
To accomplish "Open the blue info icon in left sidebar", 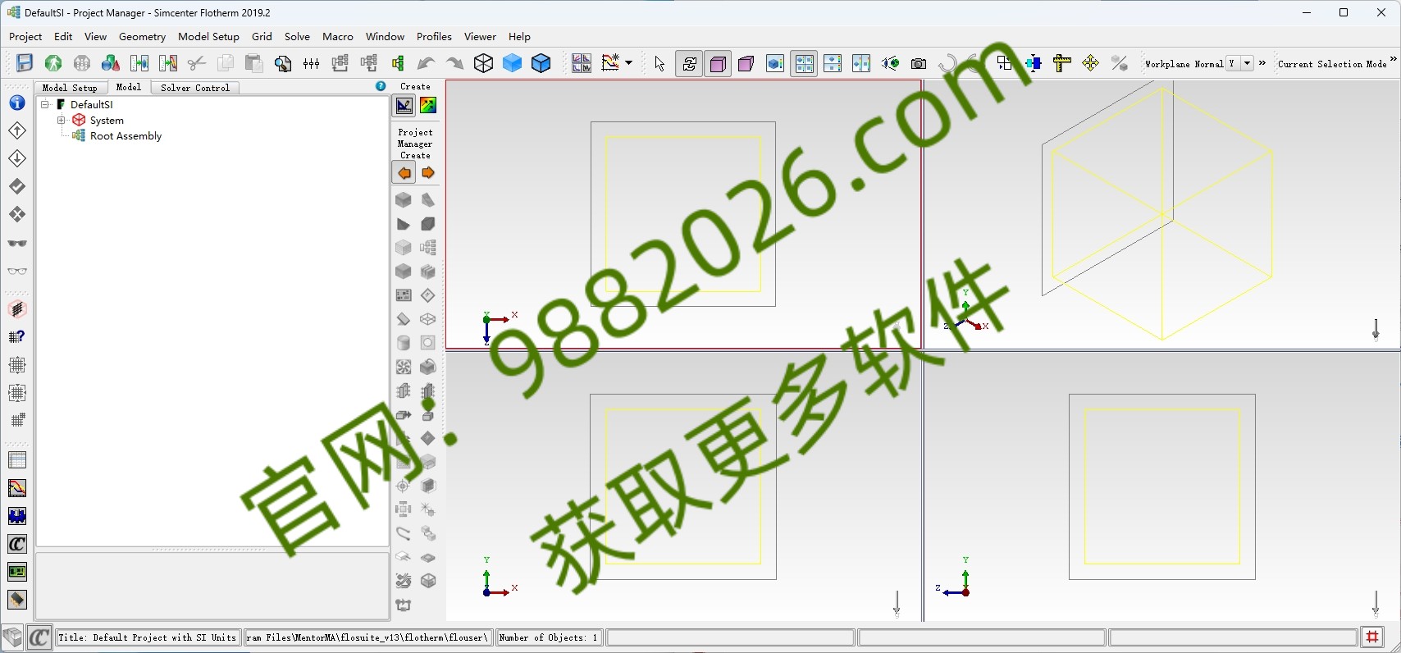I will pos(17,103).
